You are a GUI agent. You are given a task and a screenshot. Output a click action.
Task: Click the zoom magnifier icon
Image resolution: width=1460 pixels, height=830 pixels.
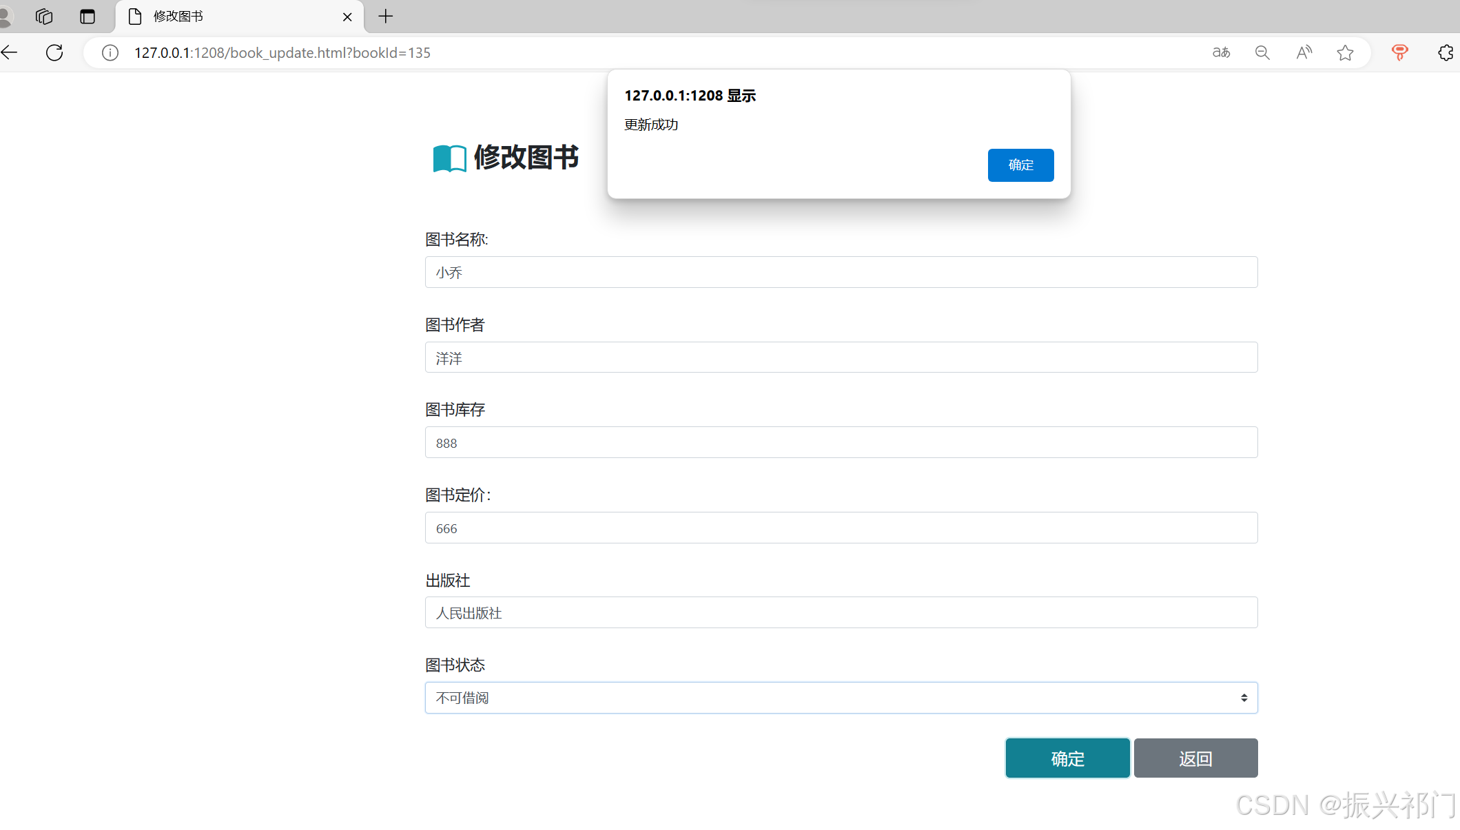(1262, 52)
